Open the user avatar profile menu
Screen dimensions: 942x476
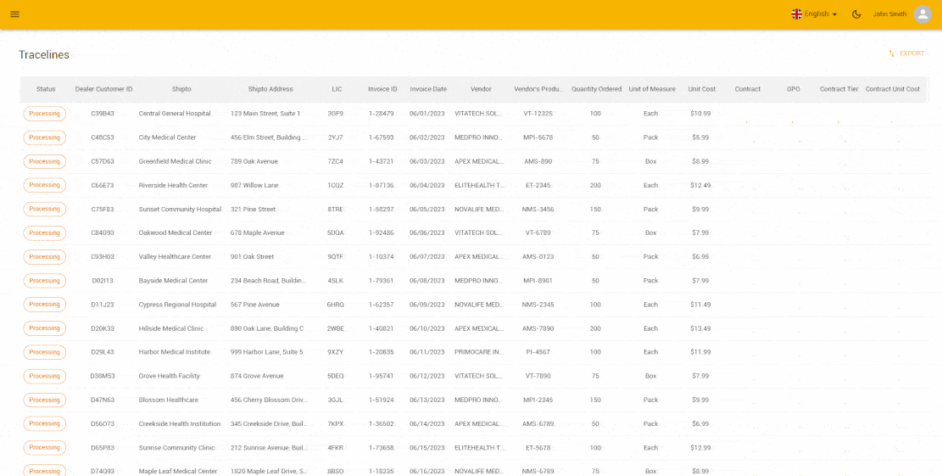922,14
